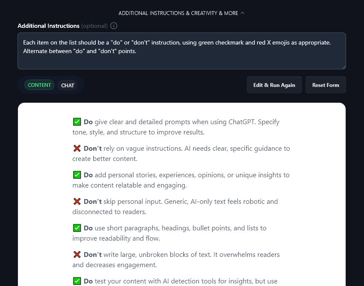364x286 pixels.
Task: Click the green checkmark beside the first Do tip
Action: [x=77, y=122]
